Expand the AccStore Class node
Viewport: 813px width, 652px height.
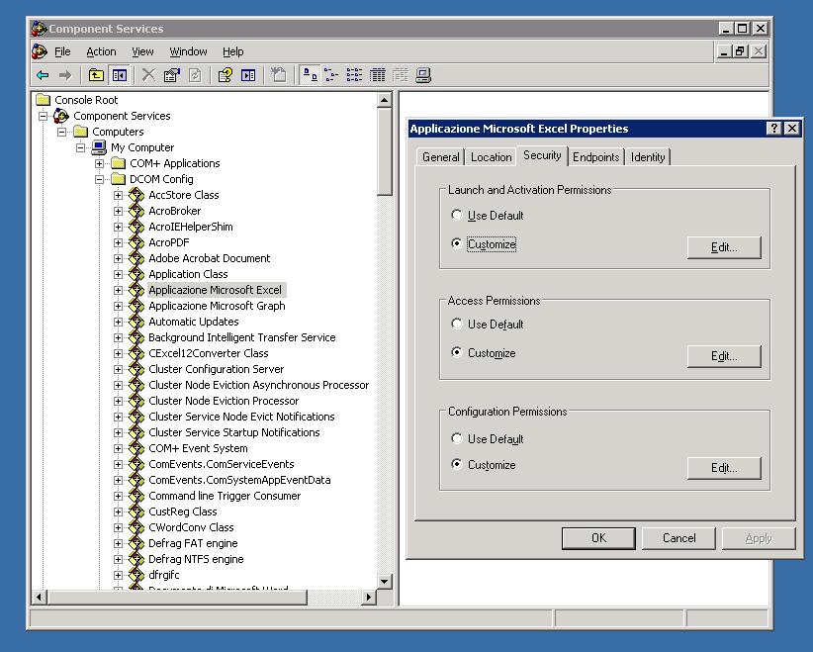(119, 195)
